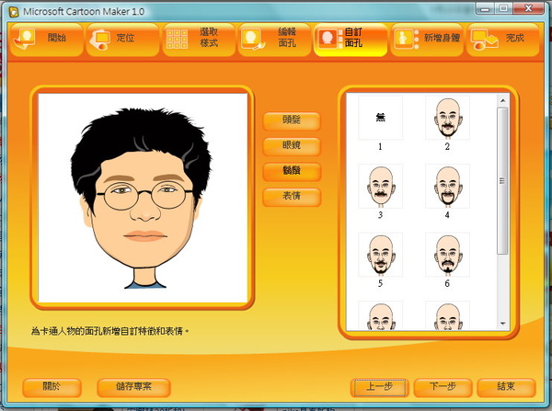Maximize the Cartoon Maker window
The image size is (552, 411).
(504, 8)
